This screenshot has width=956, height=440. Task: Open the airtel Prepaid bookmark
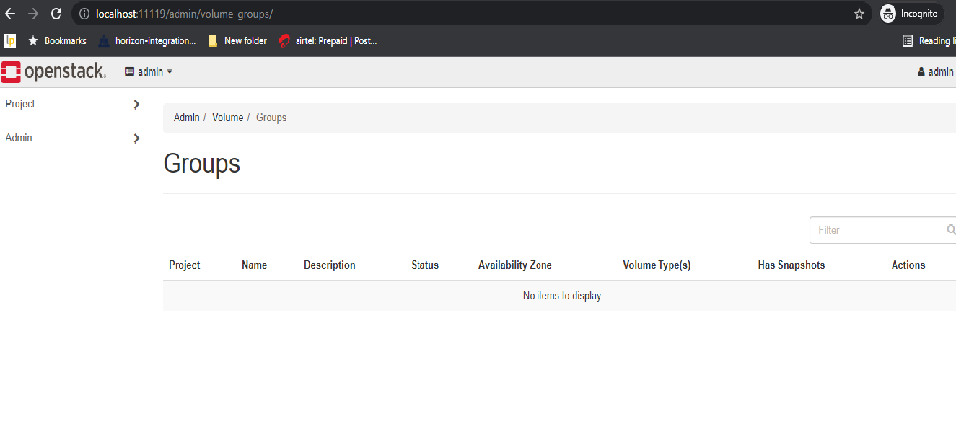point(328,41)
